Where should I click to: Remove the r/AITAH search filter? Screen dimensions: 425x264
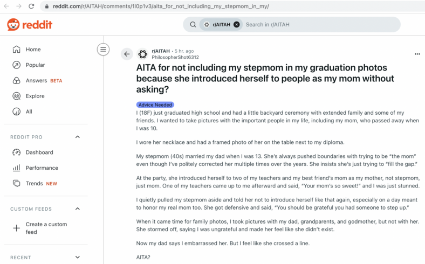[x=237, y=25]
